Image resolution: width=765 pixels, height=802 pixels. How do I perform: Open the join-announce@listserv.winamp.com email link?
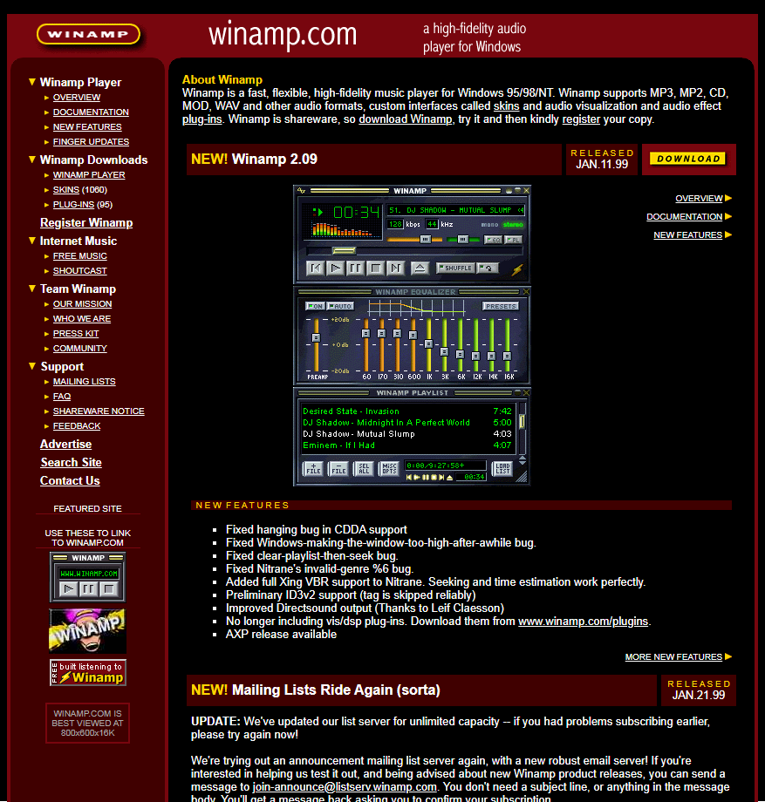coord(345,787)
